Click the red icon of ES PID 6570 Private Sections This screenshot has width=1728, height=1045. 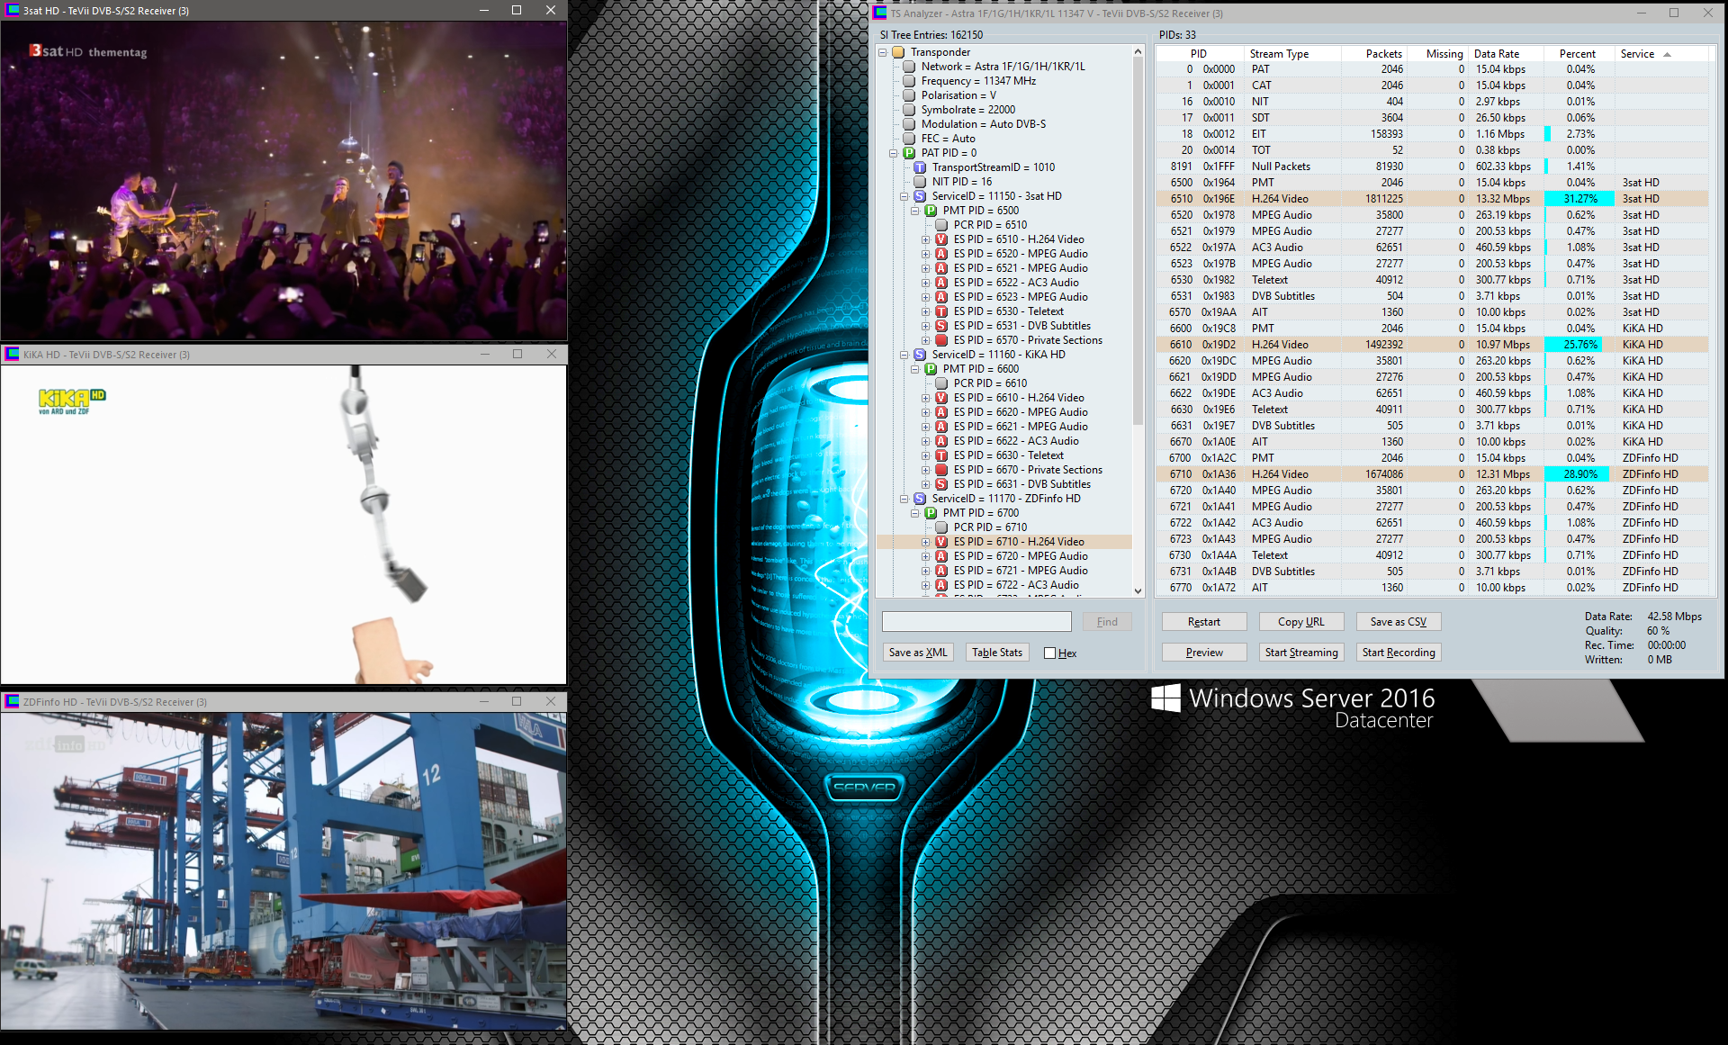tap(941, 340)
